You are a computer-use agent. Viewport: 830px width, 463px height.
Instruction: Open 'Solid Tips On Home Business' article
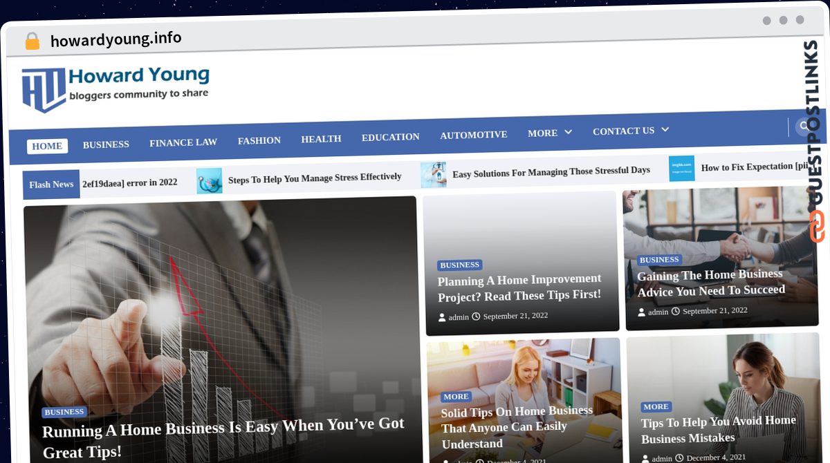tap(517, 427)
